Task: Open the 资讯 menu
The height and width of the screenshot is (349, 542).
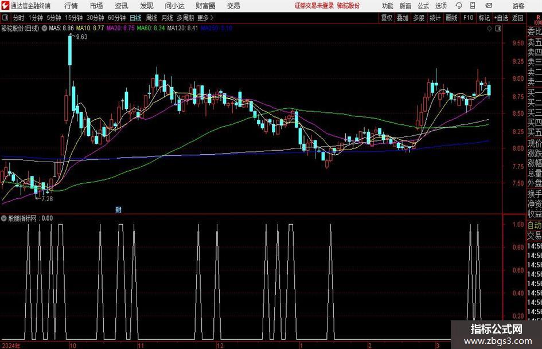Action: pos(122,6)
